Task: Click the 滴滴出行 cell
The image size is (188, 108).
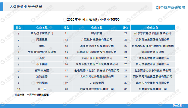Action: (x=42, y=77)
